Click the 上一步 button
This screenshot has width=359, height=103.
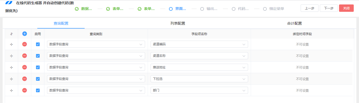pos(310,8)
